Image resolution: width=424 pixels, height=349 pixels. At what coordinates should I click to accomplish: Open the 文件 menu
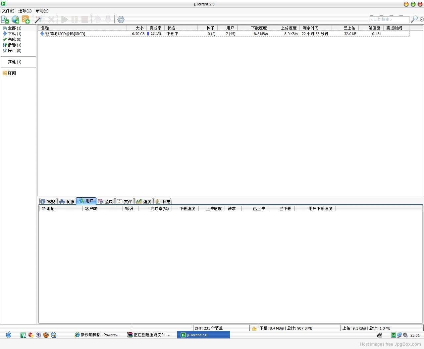pos(8,11)
